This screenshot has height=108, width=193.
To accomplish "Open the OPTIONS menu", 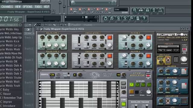I will [x=27, y=7].
